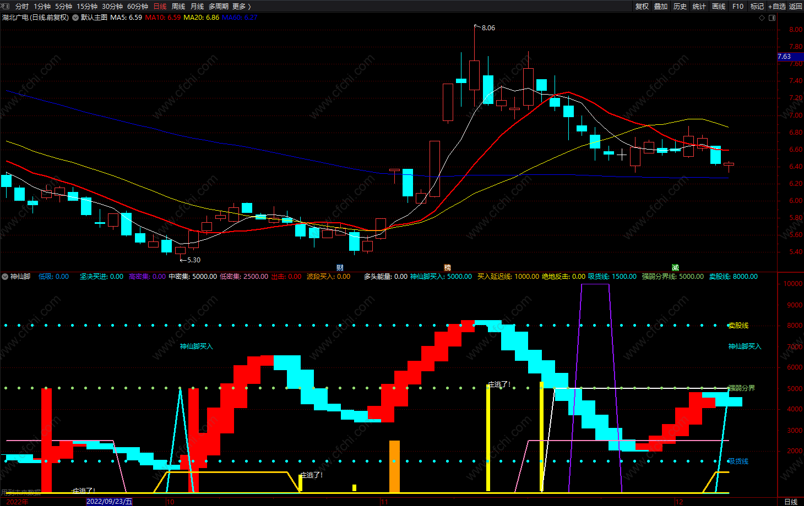Click the 财 event marker on the chart

(x=340, y=268)
